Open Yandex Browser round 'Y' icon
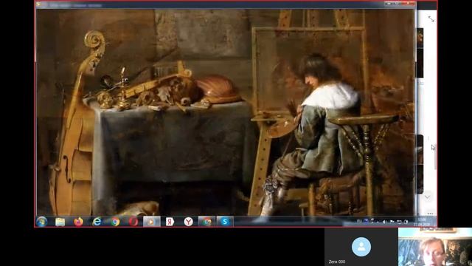 pyautogui.click(x=189, y=222)
